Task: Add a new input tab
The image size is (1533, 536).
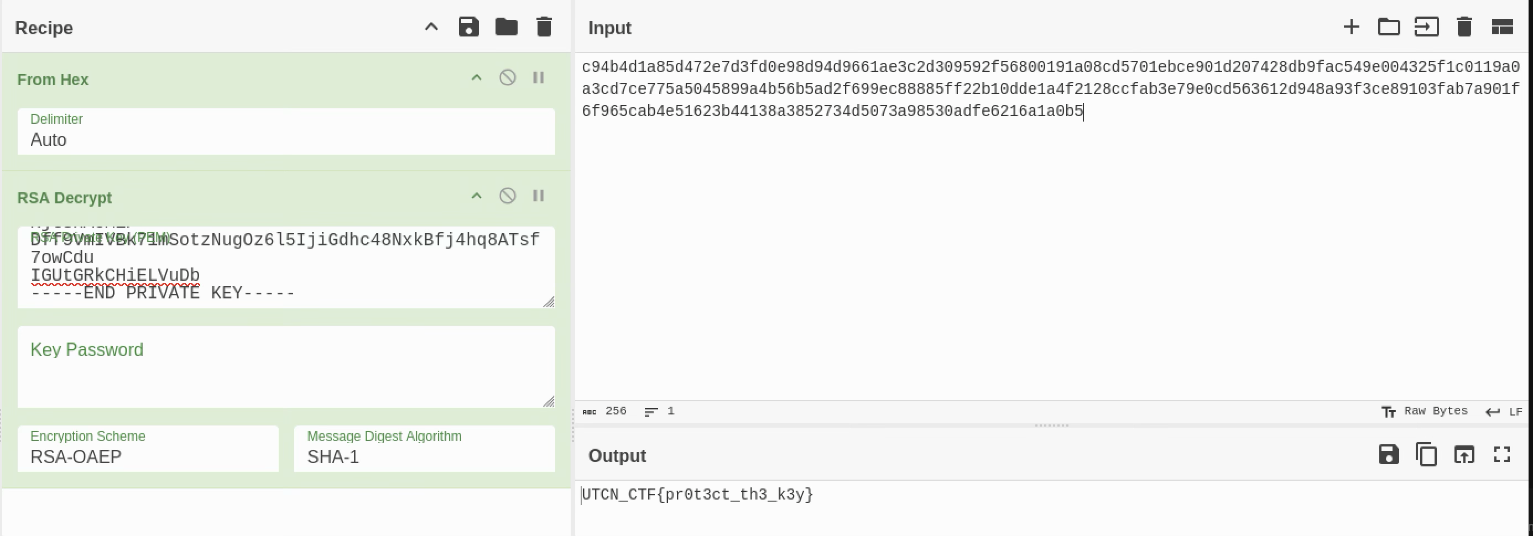Action: tap(1351, 27)
